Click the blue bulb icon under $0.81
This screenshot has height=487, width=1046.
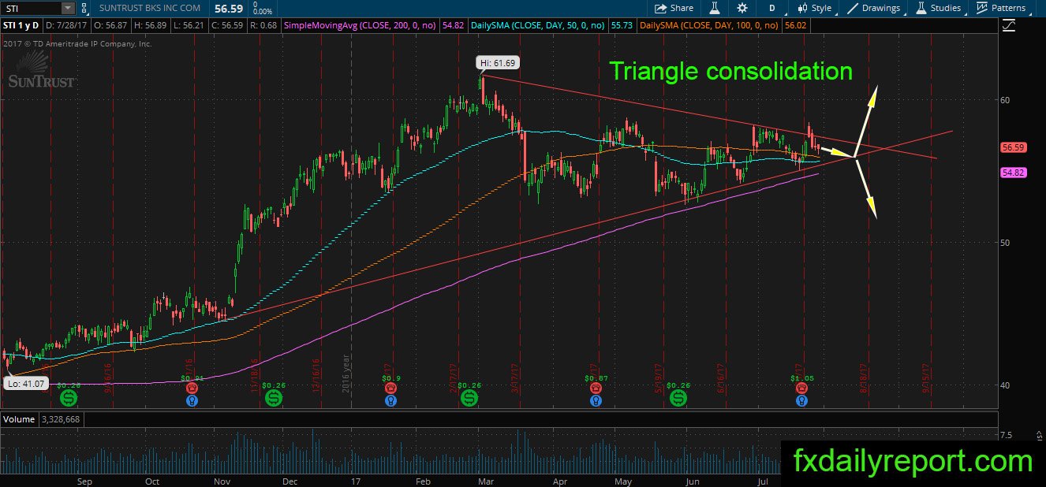[x=190, y=401]
